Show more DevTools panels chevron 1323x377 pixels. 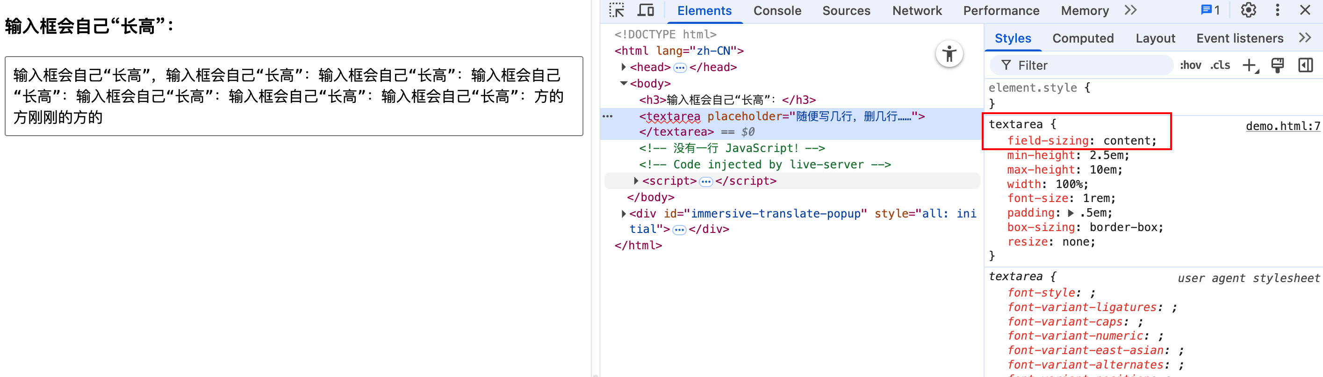coord(1130,10)
